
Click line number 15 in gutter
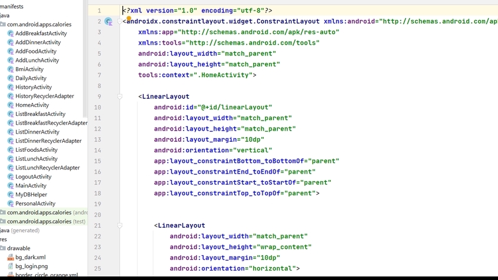click(98, 161)
